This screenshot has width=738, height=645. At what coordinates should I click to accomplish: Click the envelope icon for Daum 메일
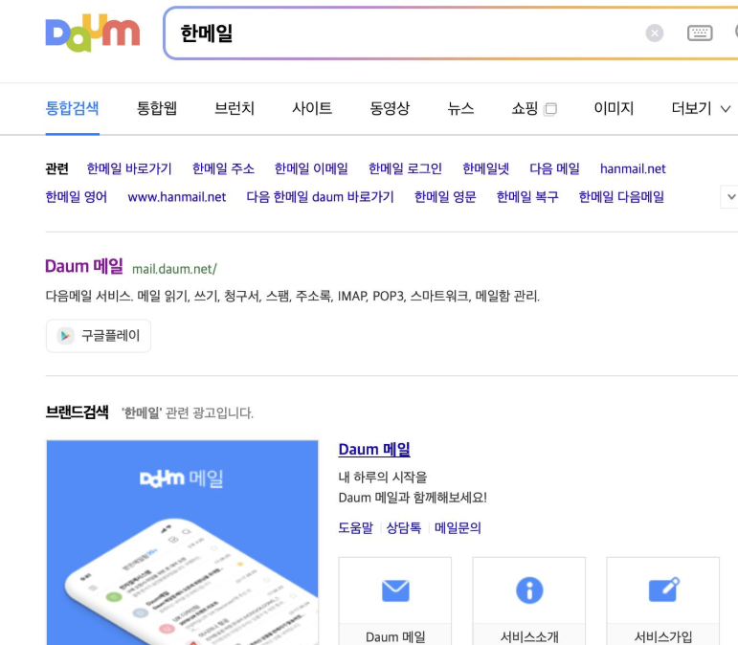[395, 590]
